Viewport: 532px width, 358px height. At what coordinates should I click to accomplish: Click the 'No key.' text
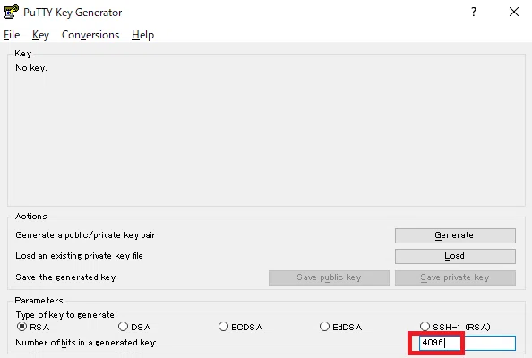click(30, 68)
